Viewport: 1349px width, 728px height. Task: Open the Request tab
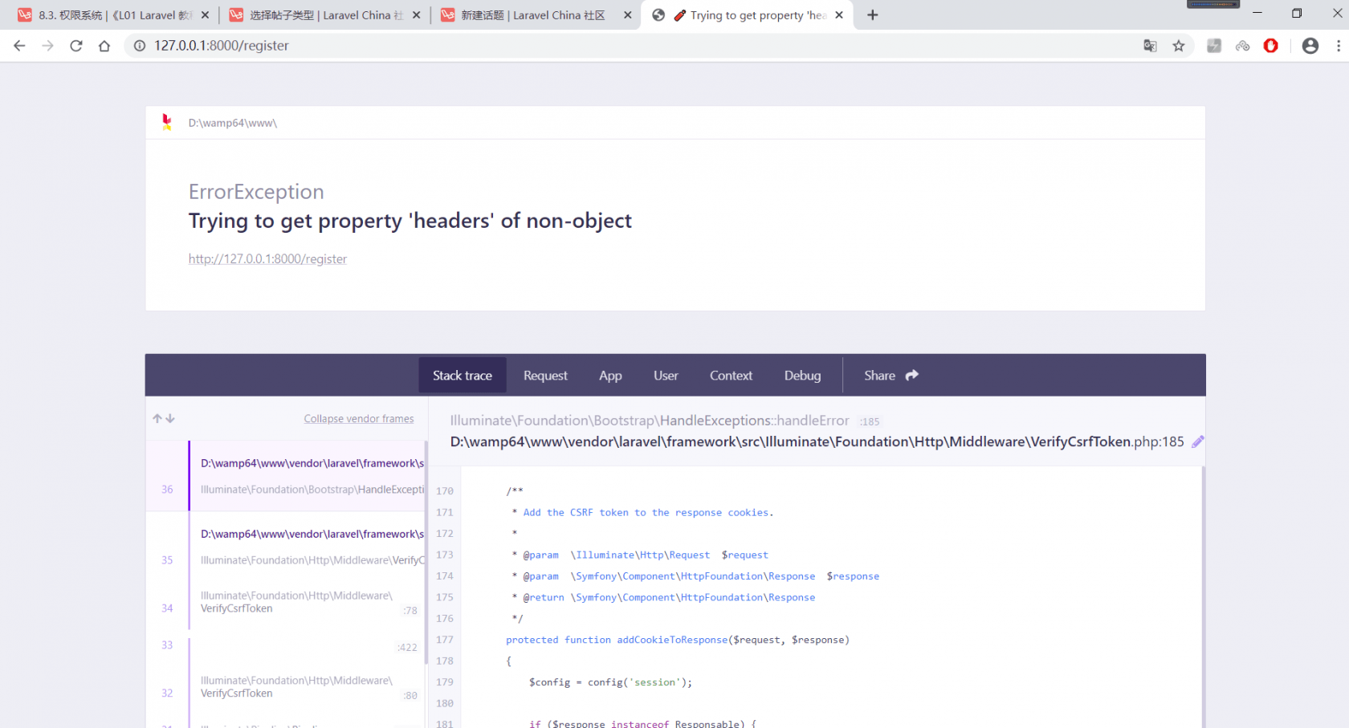click(x=545, y=376)
